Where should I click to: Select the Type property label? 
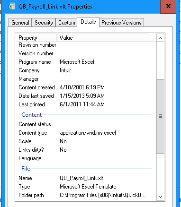(x=24, y=187)
